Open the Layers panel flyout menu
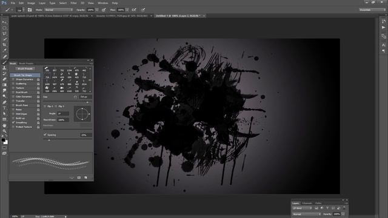This screenshot has height=218, width=388. pos(346,203)
